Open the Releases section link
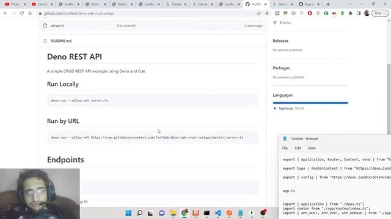This screenshot has width=391, height=219. pyautogui.click(x=280, y=41)
